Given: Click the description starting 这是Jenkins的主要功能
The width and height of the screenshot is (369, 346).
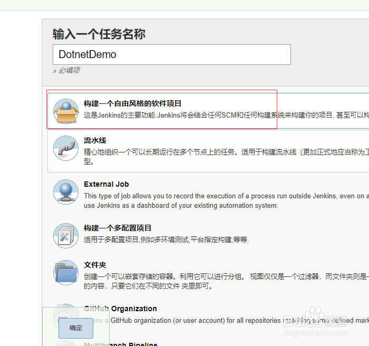Looking at the screenshot, I should [x=226, y=115].
